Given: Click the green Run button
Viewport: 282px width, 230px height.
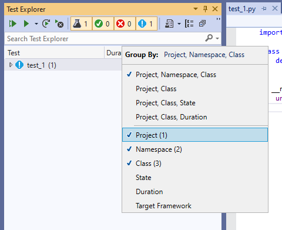Looking at the screenshot, I should click(x=26, y=24).
